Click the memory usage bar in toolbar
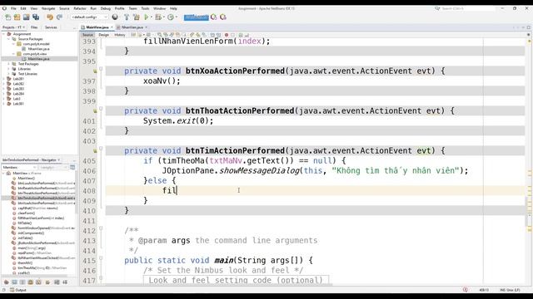This screenshot has width=533, height=299. [x=197, y=17]
